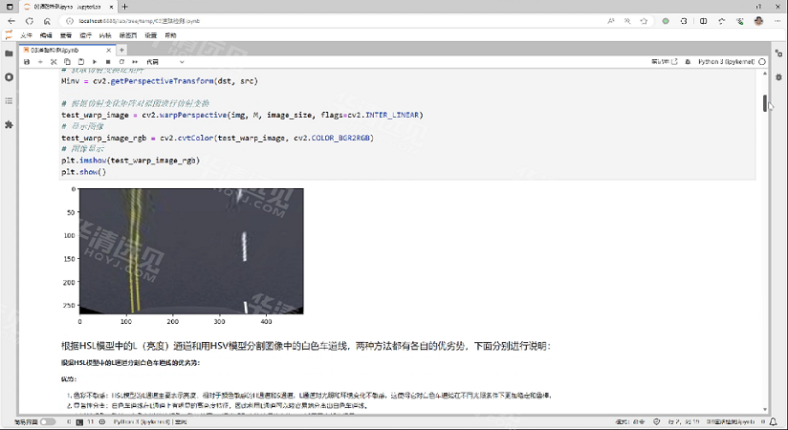Restart the kernel with the refresh arrow icon
The width and height of the screenshot is (788, 430).
pyautogui.click(x=120, y=61)
